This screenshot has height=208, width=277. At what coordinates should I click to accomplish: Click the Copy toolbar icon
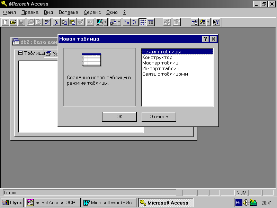coord(64,22)
